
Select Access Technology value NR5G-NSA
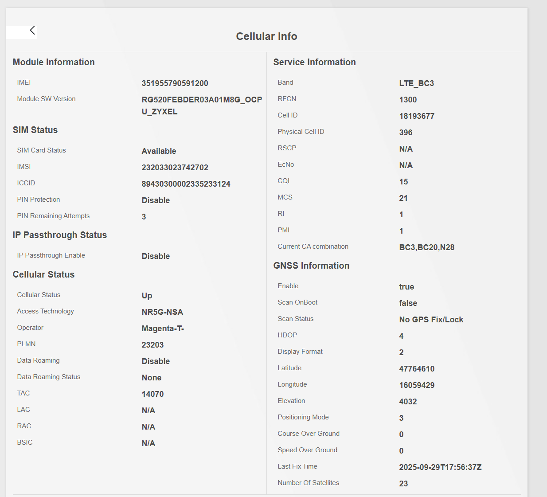162,312
